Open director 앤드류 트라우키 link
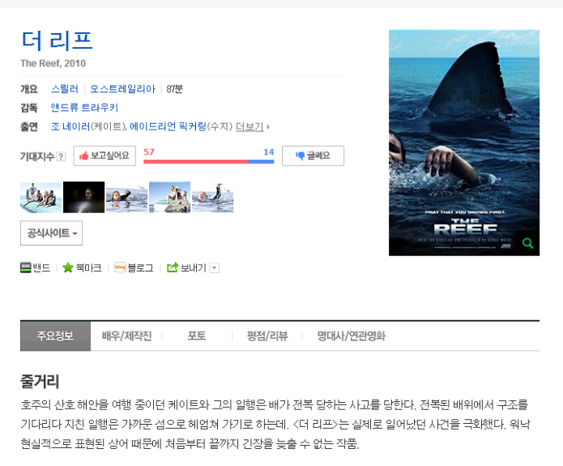This screenshot has width=563, height=466. (x=84, y=108)
